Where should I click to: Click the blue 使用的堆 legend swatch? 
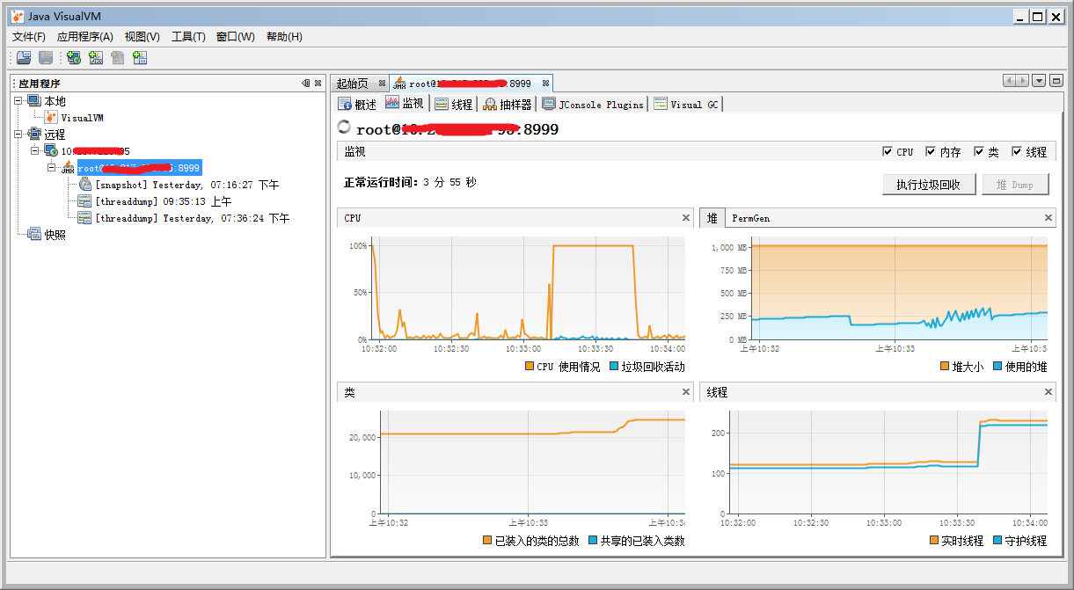[x=997, y=367]
